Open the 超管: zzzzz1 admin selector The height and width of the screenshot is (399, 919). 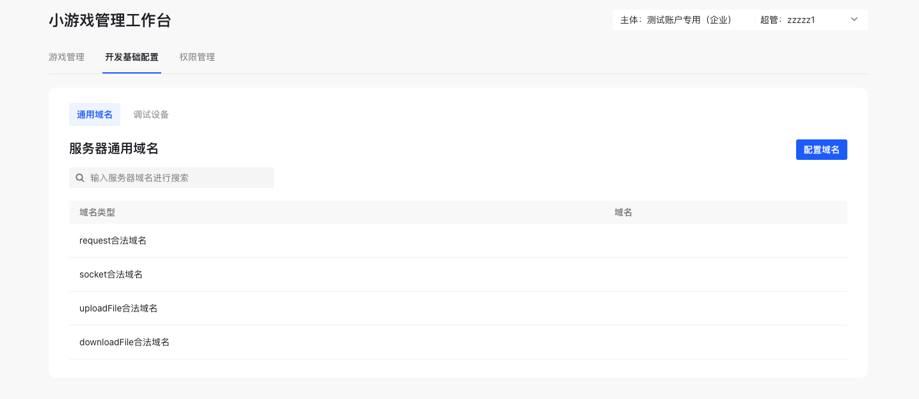pos(787,20)
